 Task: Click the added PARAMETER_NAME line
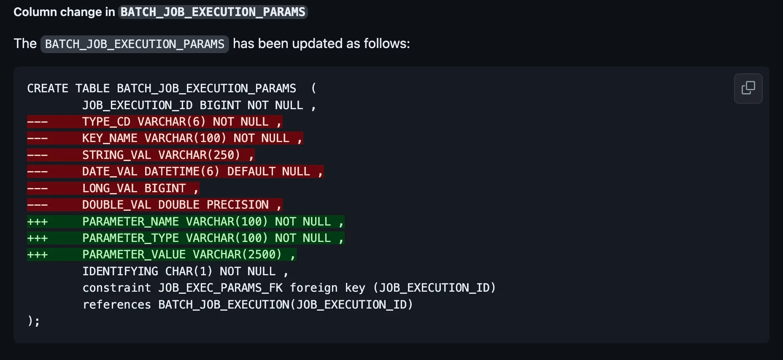pyautogui.click(x=186, y=222)
